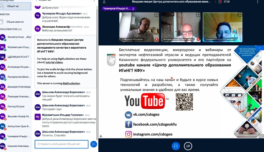Toggle webcam sharing with the camera button
The image size is (264, 152).
click(x=188, y=146)
